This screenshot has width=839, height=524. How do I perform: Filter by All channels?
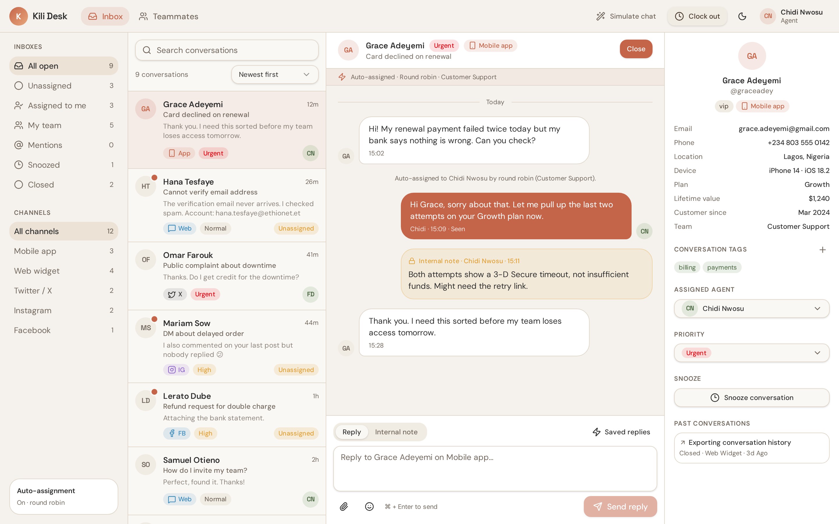64,231
